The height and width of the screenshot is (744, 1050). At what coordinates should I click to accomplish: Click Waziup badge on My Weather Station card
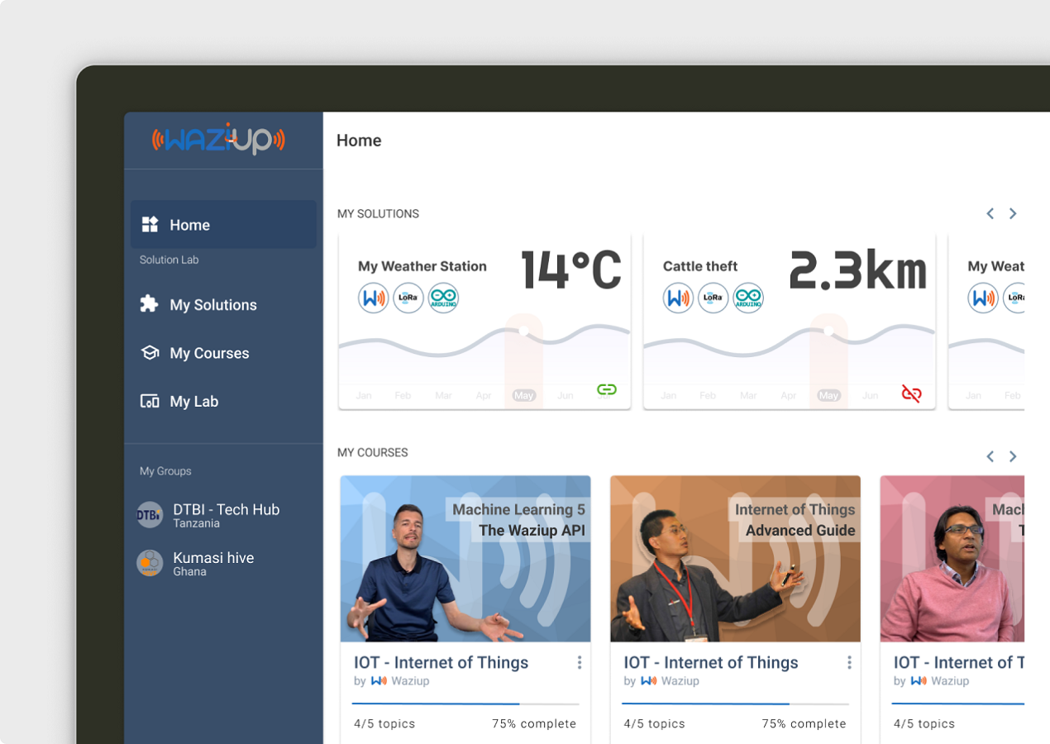pos(374,298)
